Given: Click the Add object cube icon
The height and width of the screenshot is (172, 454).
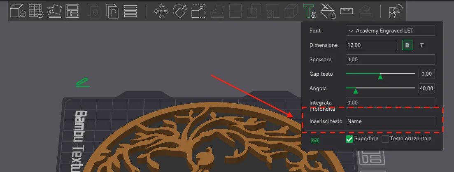Looking at the screenshot, I should coord(18,11).
